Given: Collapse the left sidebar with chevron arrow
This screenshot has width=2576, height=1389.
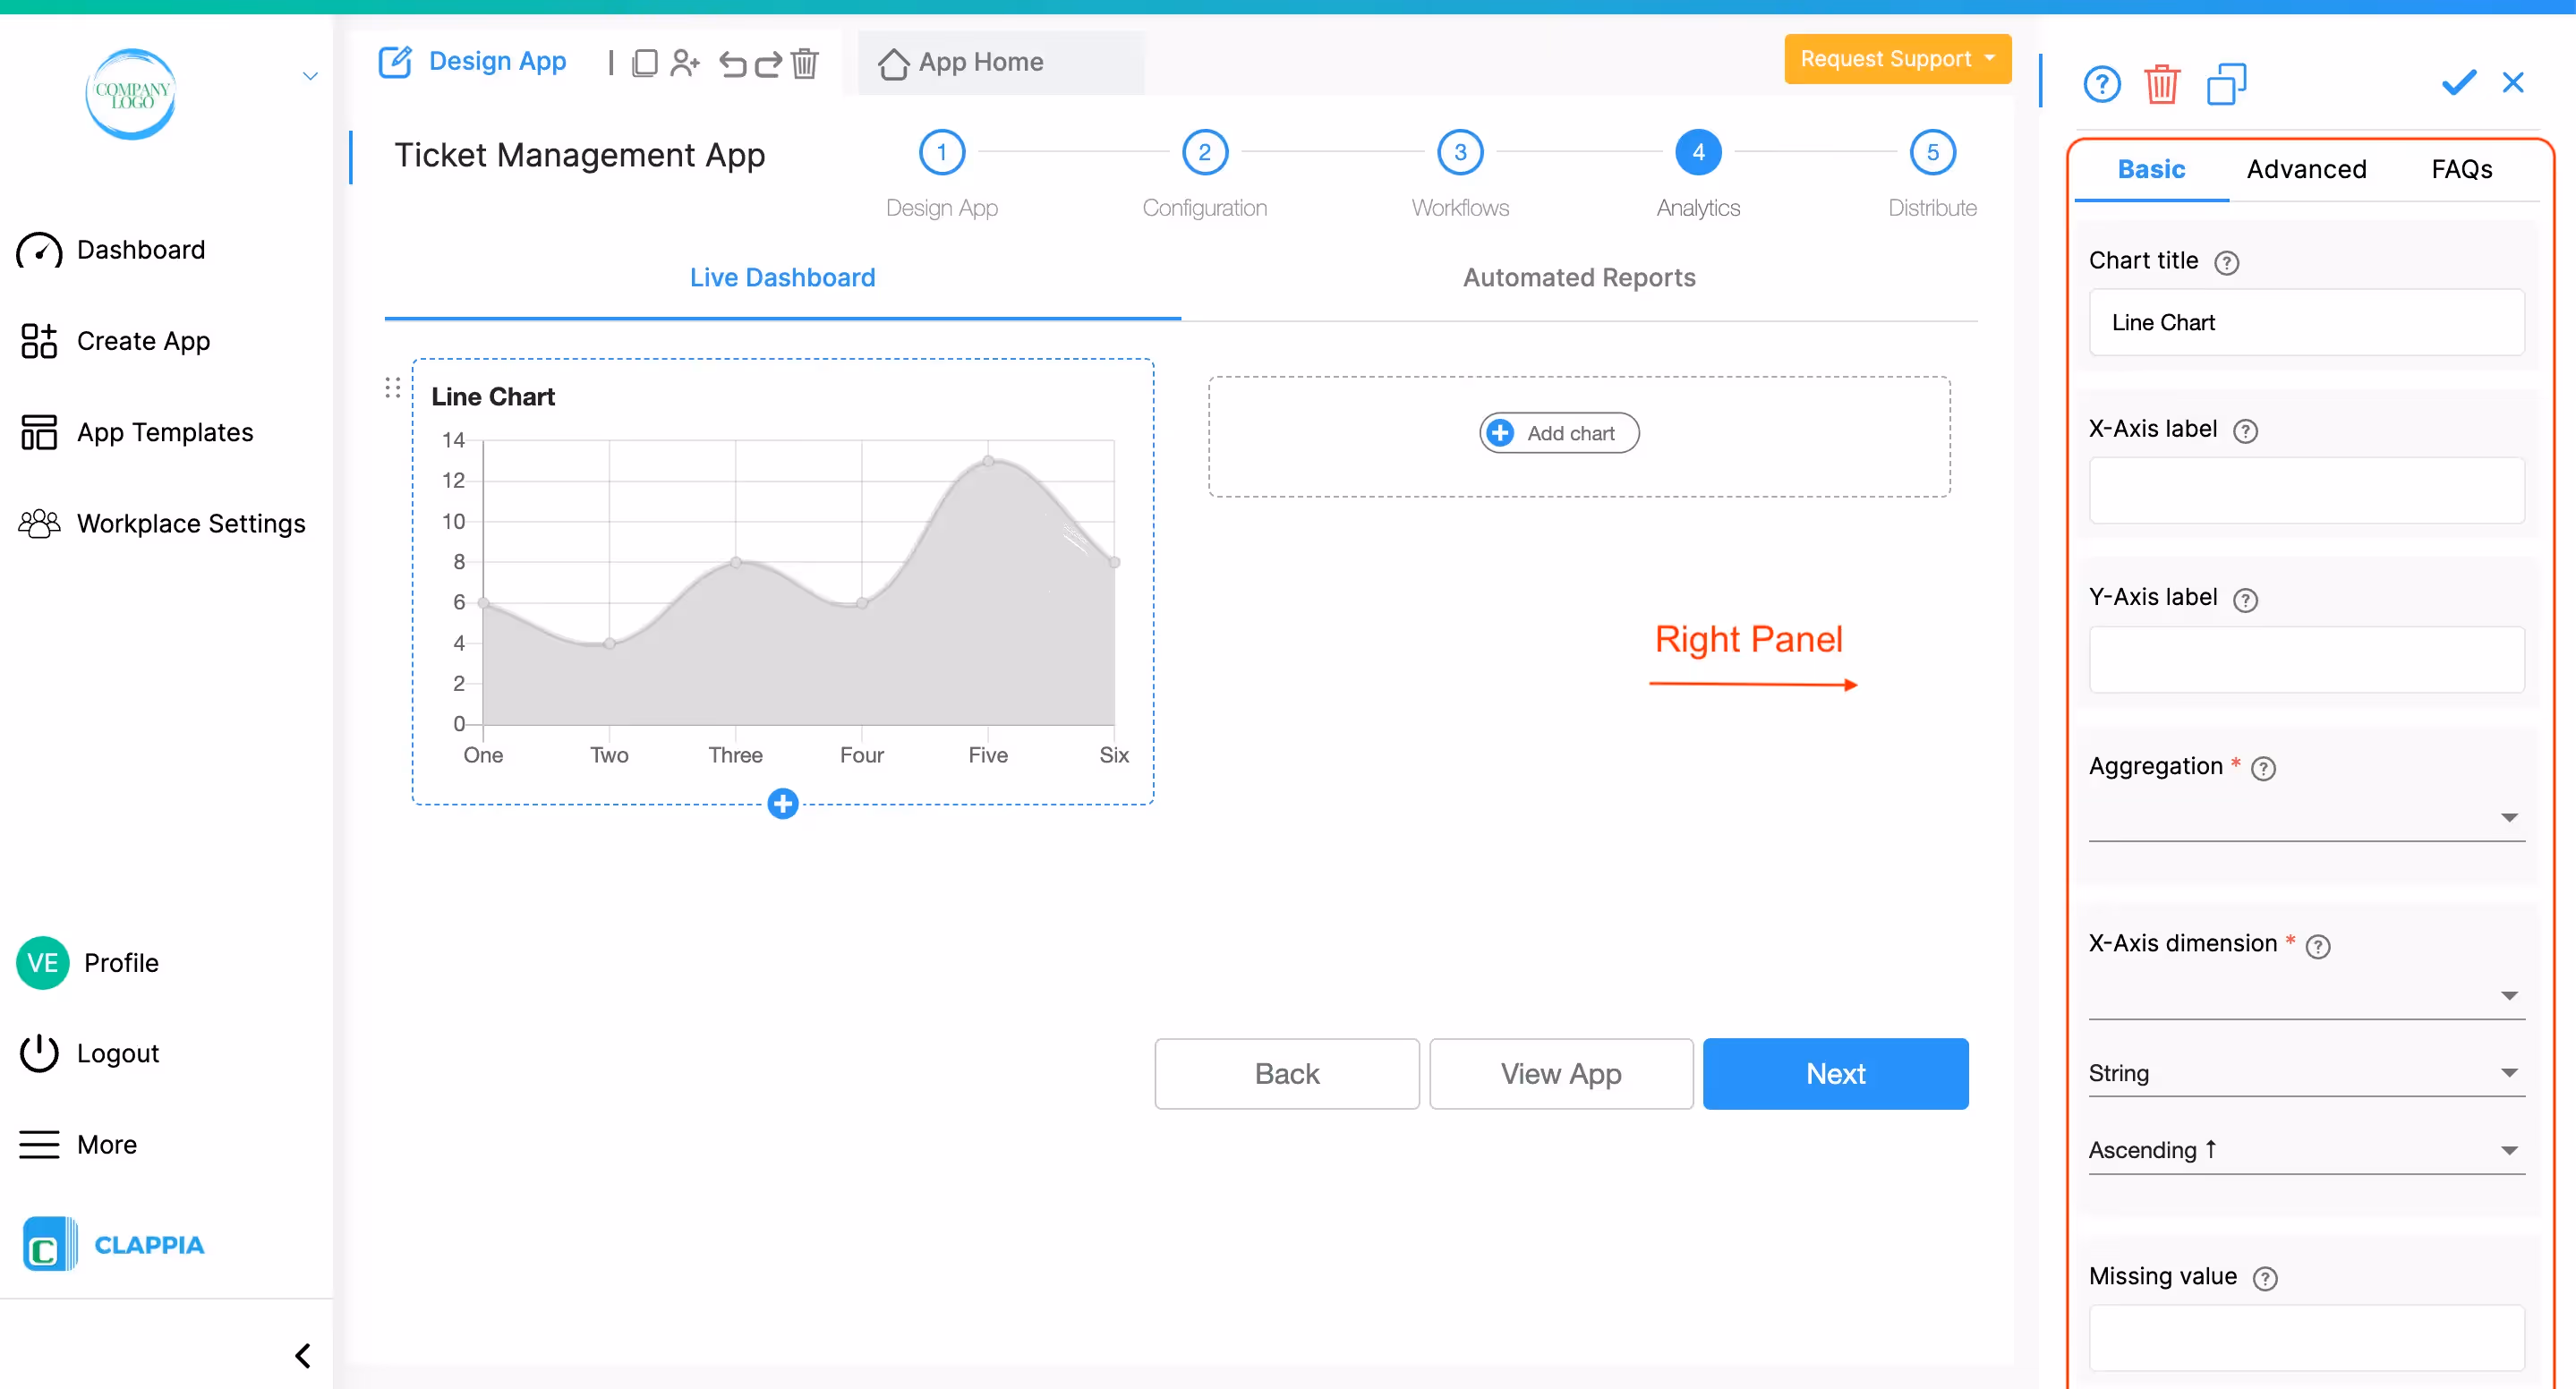Looking at the screenshot, I should 303,1355.
